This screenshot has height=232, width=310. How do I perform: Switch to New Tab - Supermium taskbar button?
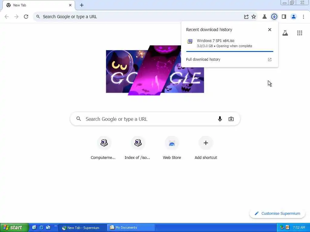pos(82,228)
